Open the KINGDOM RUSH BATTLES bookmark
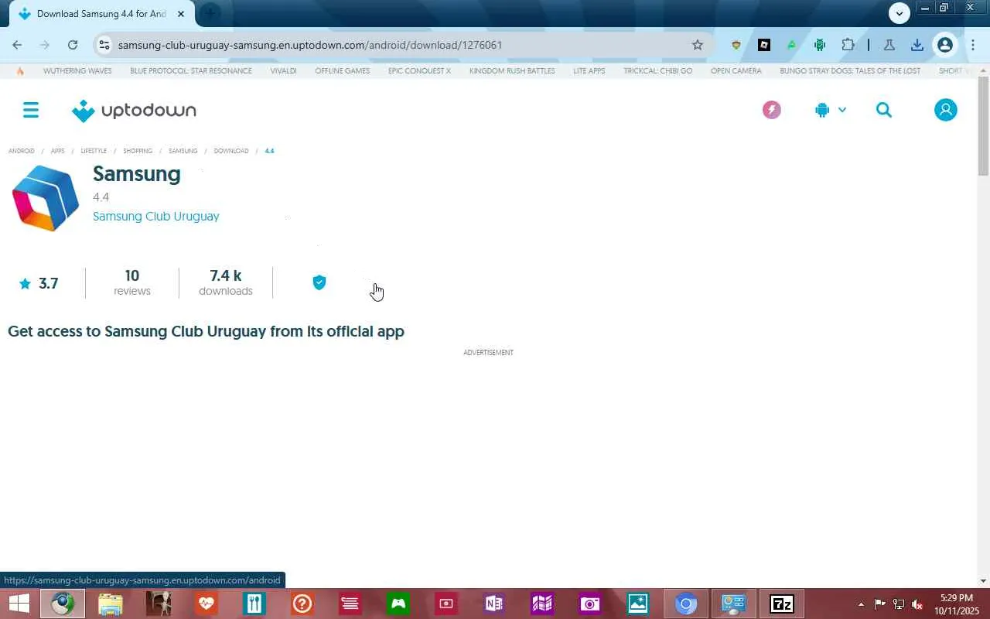Viewport: 990px width, 619px height. click(512, 71)
